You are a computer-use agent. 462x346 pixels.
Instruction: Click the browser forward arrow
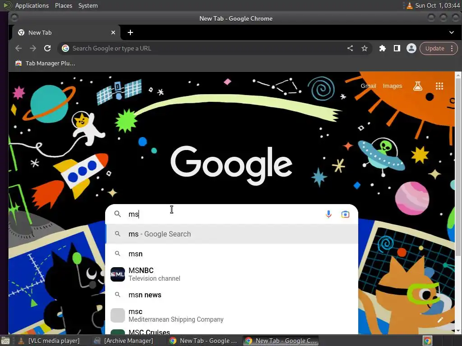point(32,48)
